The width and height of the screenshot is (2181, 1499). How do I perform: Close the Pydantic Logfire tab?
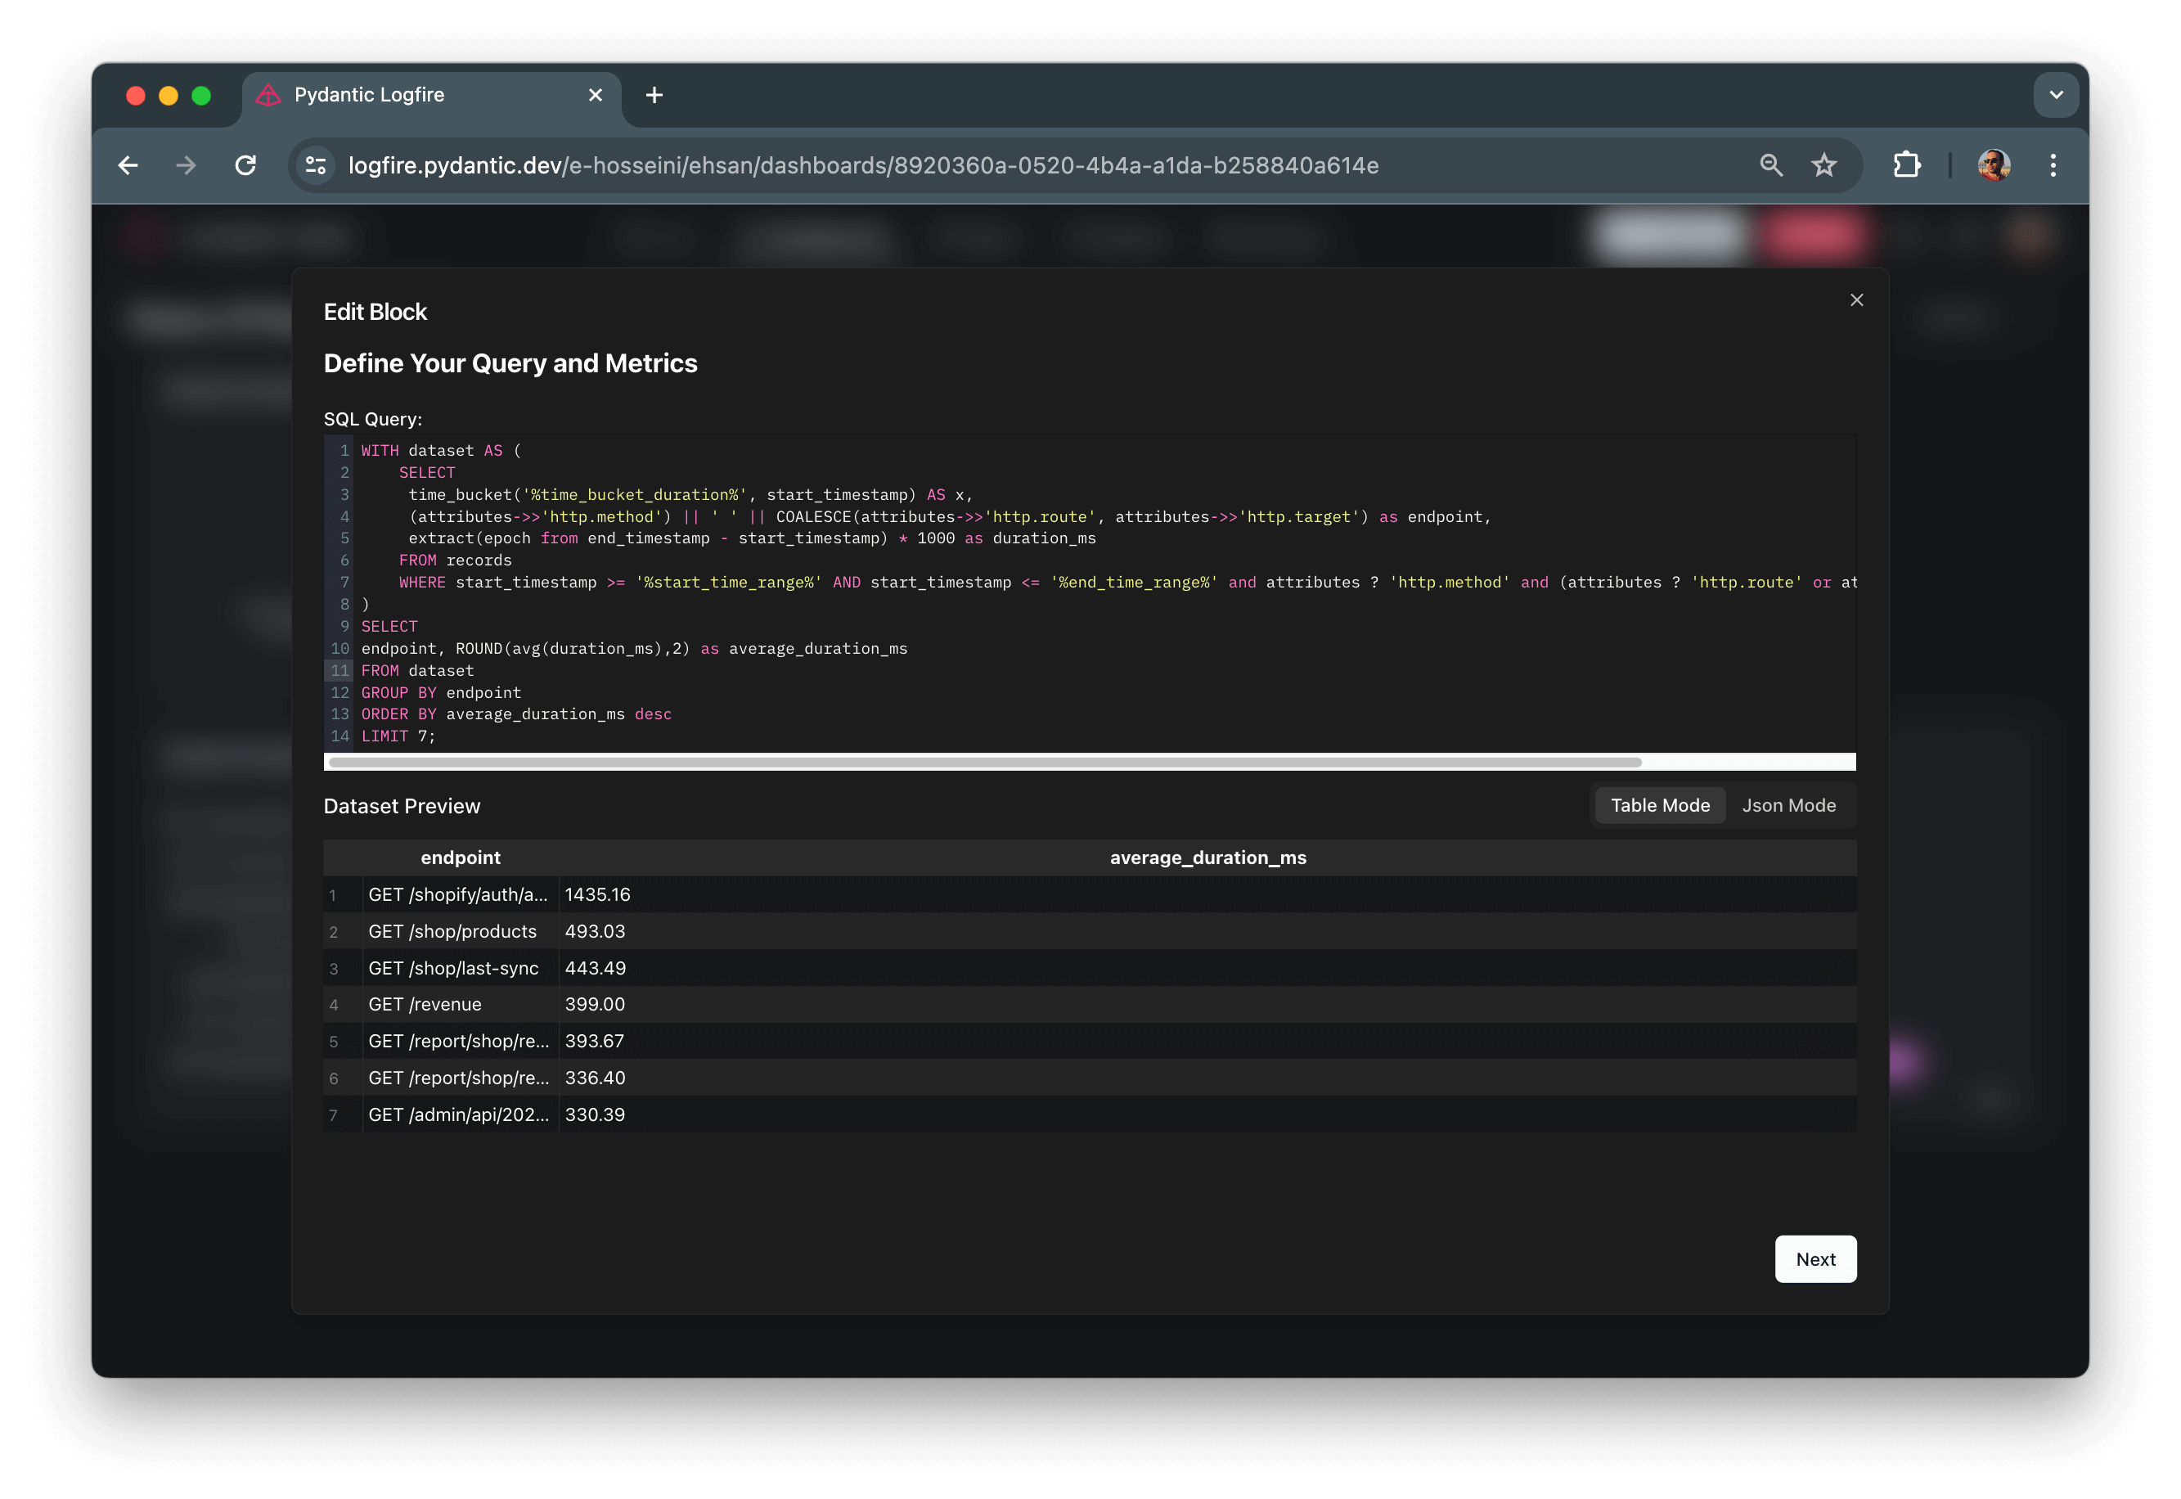click(x=596, y=95)
